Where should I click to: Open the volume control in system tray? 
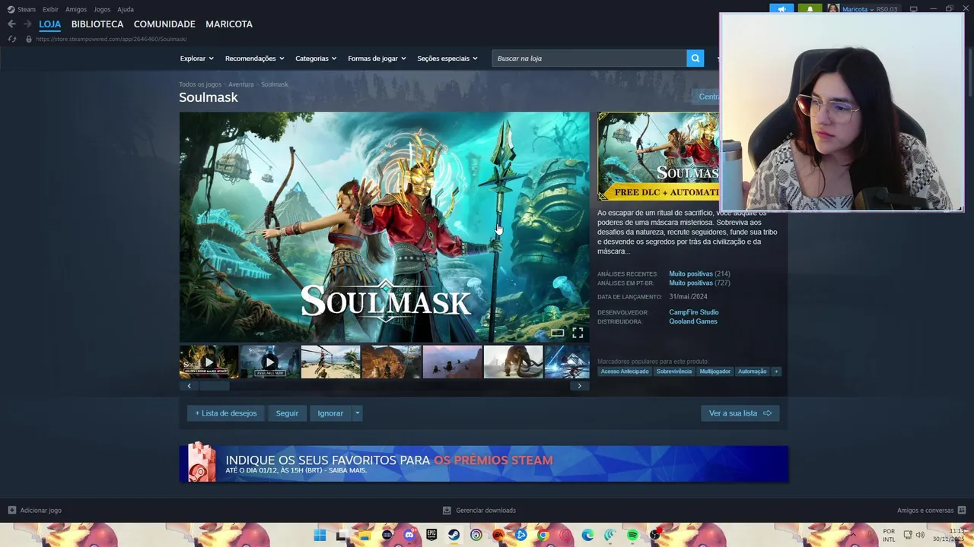[x=920, y=535]
